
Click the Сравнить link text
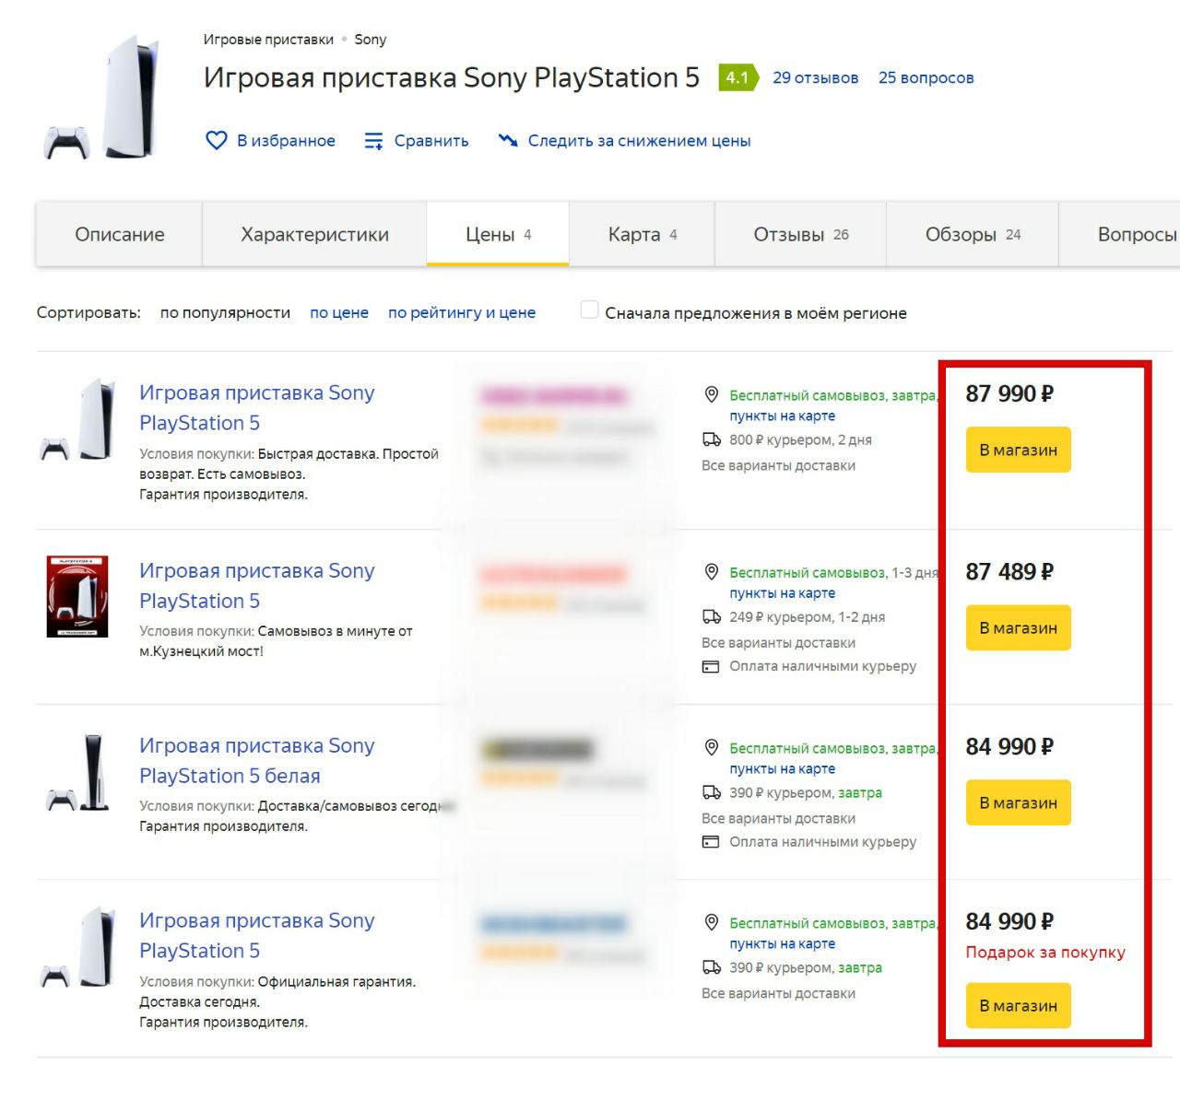[431, 141]
